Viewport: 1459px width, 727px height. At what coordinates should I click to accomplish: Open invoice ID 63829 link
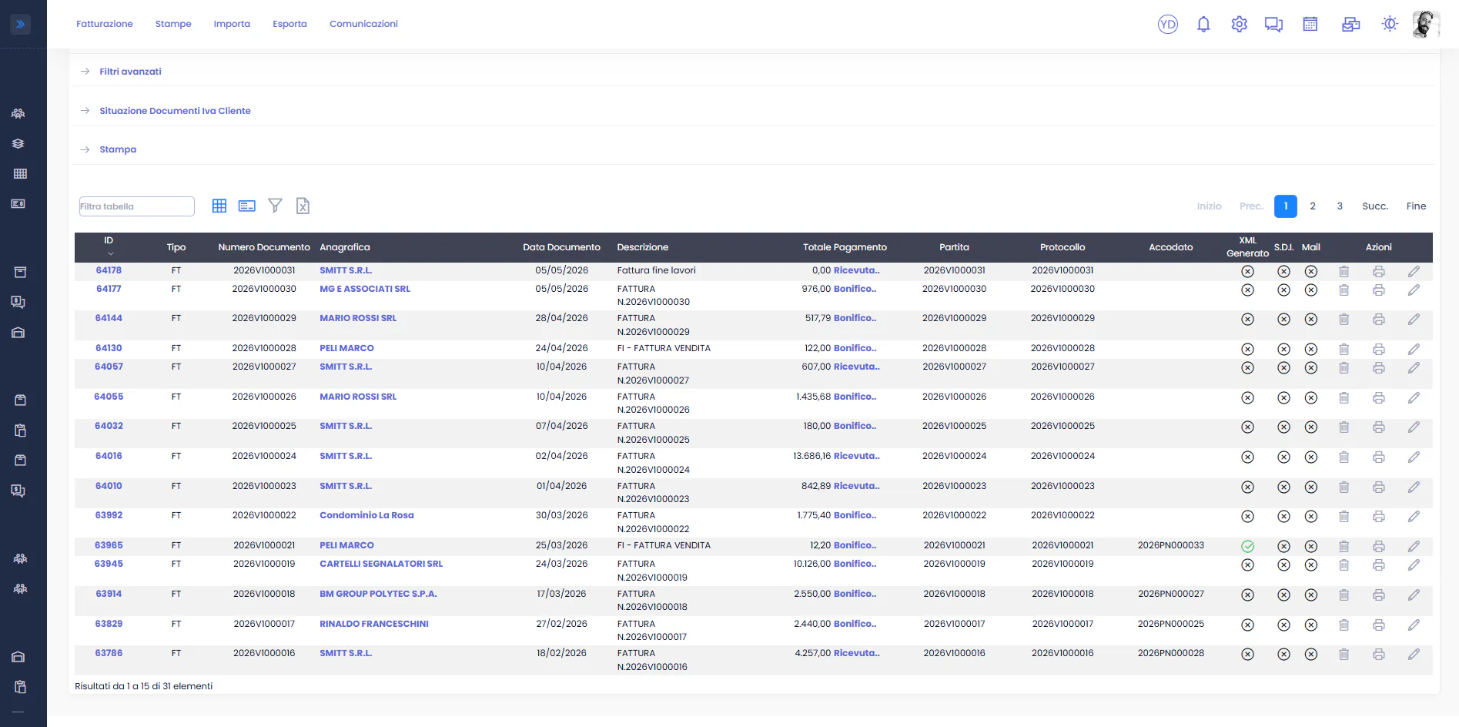coord(109,624)
